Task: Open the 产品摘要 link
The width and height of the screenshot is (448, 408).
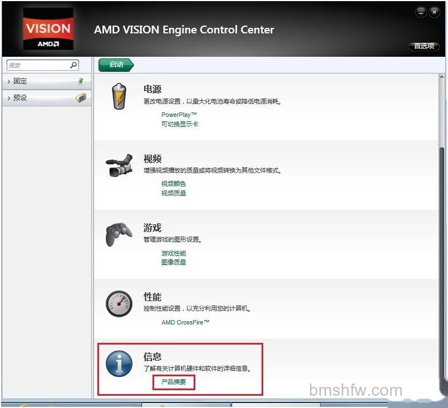Action: 174,382
